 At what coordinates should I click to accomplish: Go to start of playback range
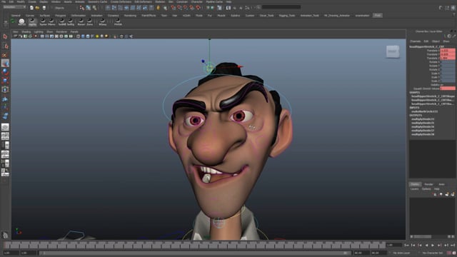pyautogui.click(x=407, y=246)
